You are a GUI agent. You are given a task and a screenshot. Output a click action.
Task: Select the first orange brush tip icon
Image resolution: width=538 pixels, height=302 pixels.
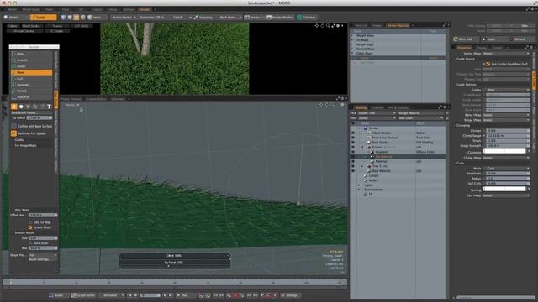click(13, 107)
